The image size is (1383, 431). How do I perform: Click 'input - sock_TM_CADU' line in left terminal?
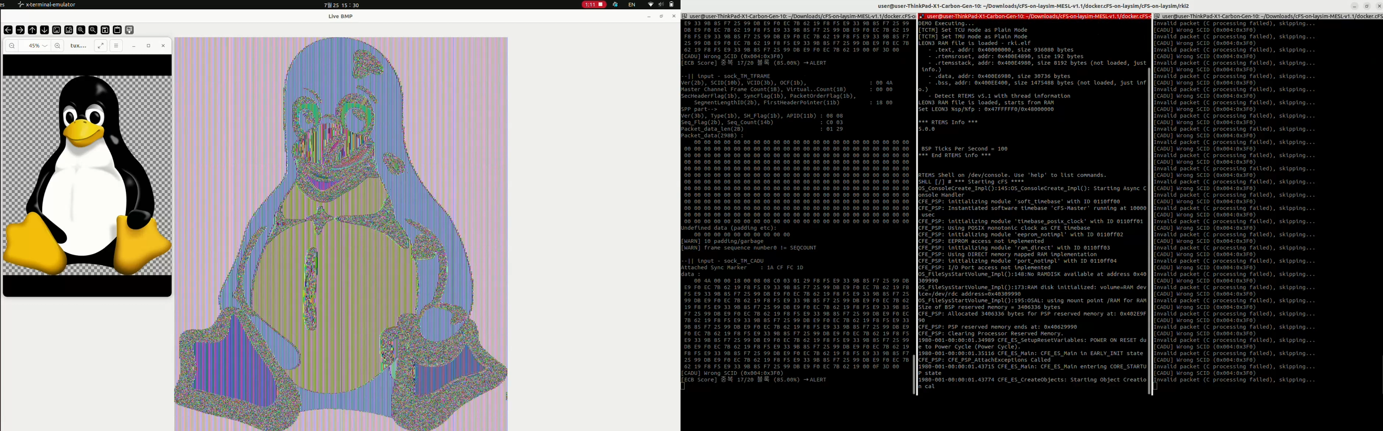coord(722,261)
